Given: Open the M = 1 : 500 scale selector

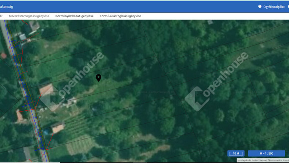Looking at the screenshot, I should click(266, 153).
